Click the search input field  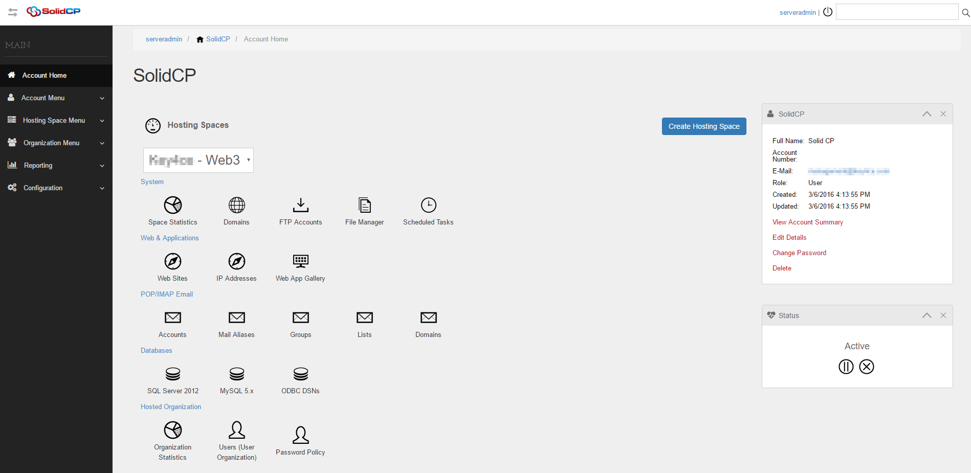(896, 12)
